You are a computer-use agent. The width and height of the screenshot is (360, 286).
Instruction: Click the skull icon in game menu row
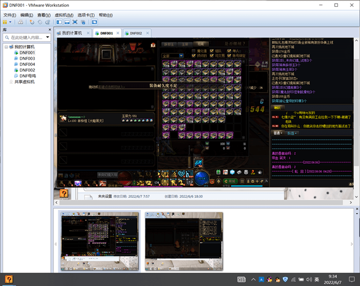pyautogui.click(x=246, y=172)
